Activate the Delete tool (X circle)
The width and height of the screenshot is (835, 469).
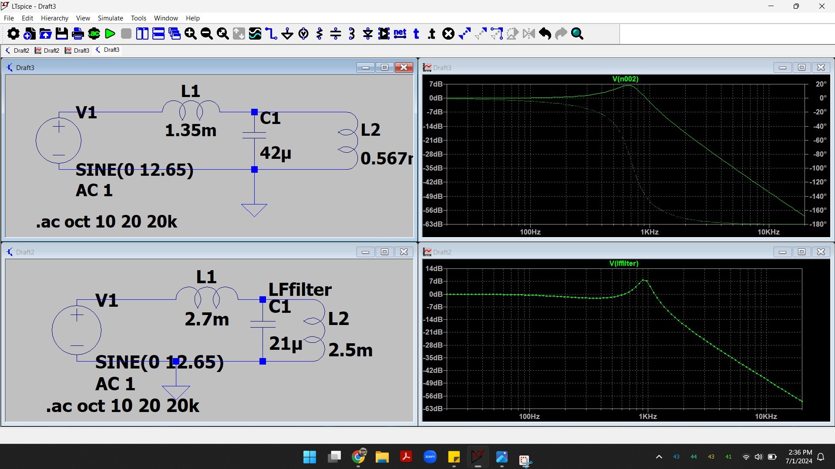[448, 33]
